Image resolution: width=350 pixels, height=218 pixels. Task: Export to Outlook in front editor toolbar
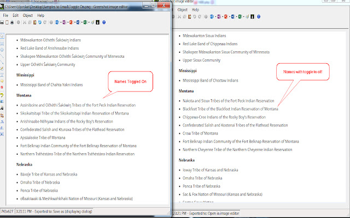coord(57,22)
